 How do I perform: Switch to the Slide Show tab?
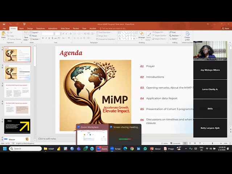tap(65, 29)
